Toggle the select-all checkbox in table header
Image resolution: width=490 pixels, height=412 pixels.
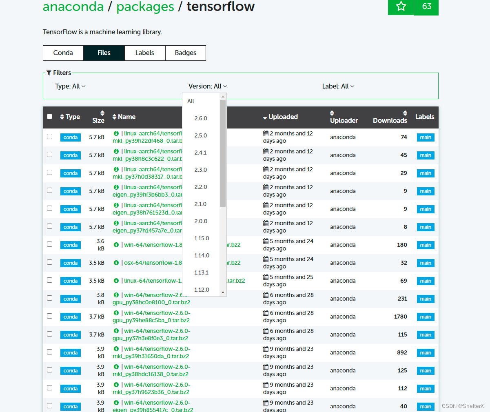coord(50,116)
